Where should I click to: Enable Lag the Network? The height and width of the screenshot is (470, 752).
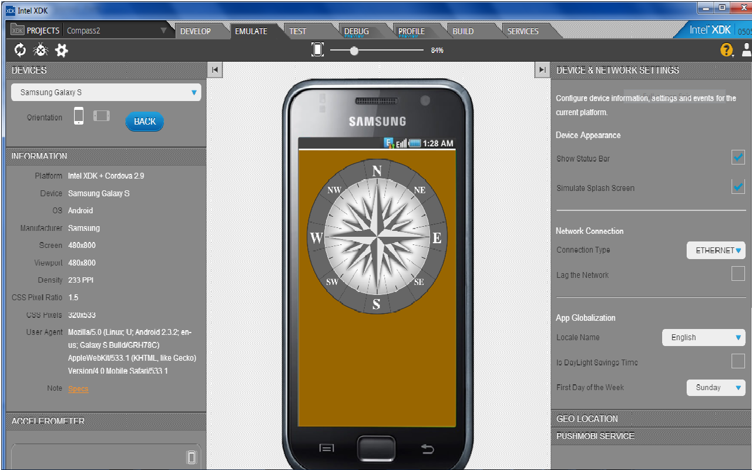coord(738,274)
